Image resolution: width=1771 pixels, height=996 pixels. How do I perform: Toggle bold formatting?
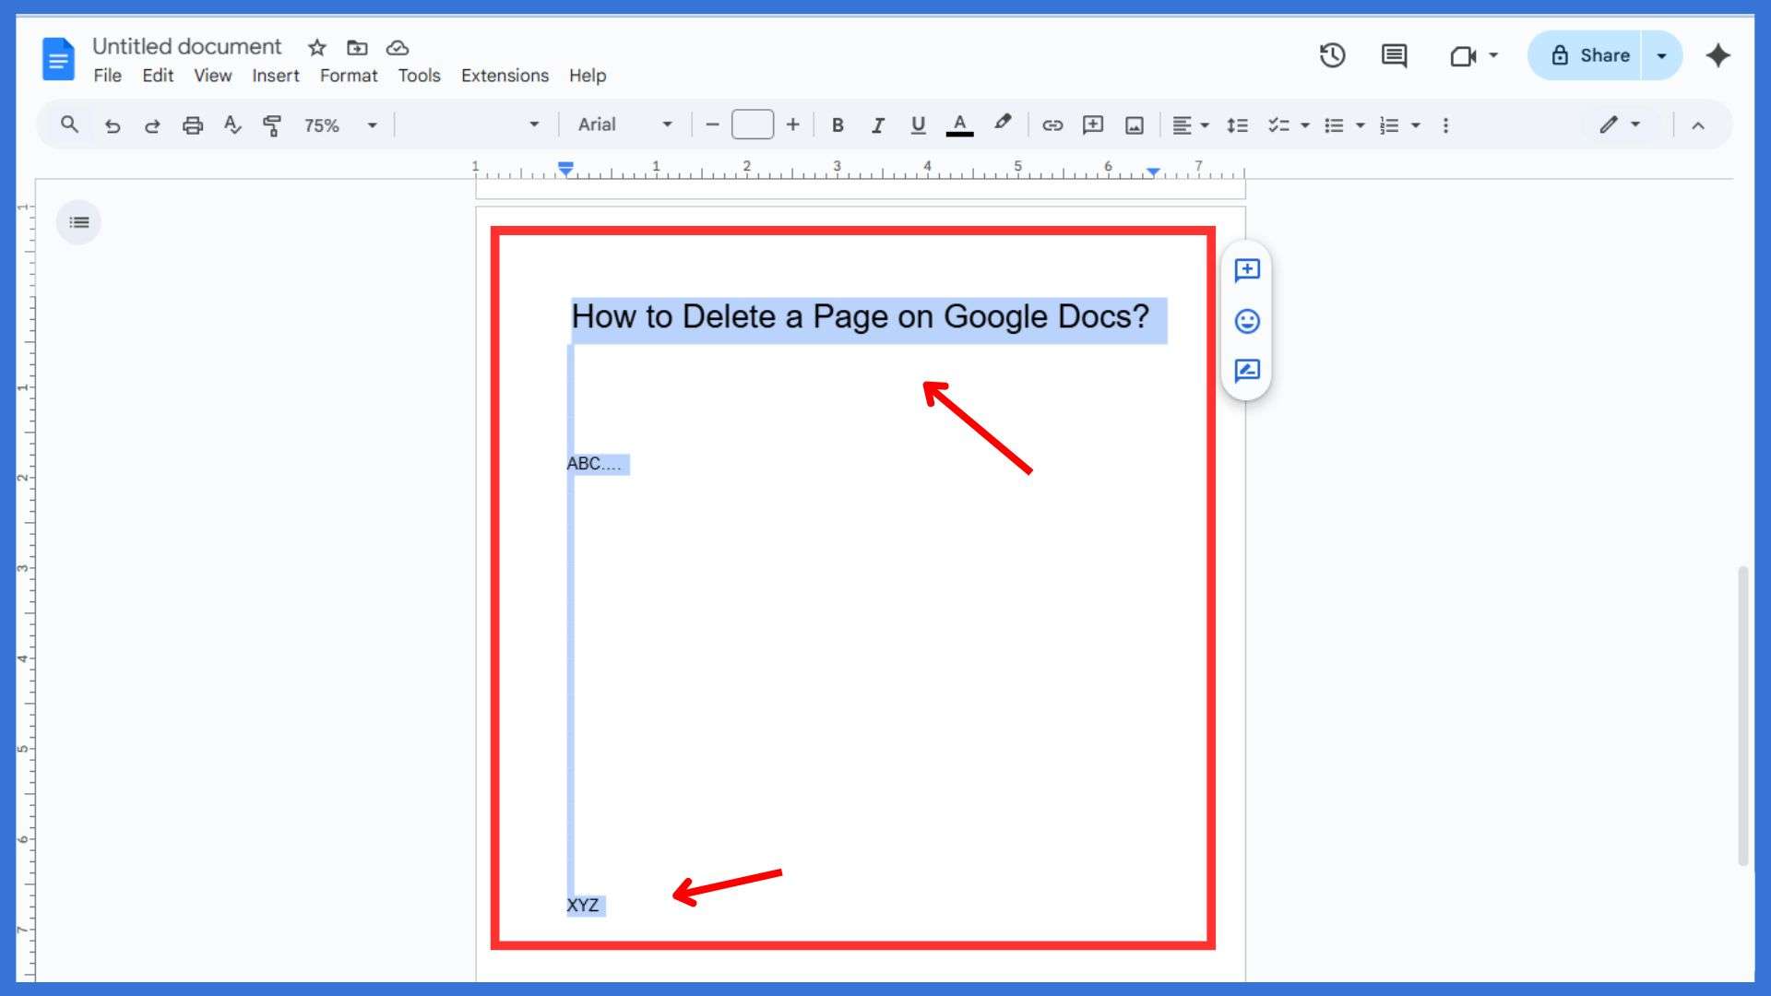pos(838,125)
